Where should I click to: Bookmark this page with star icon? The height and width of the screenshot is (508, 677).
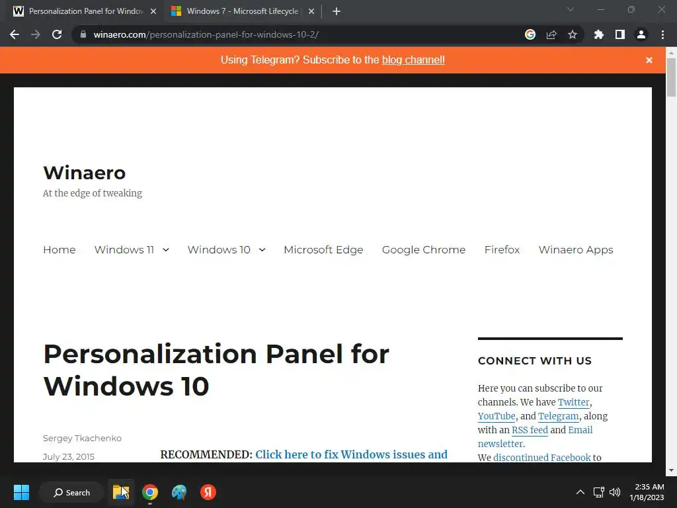click(x=573, y=34)
